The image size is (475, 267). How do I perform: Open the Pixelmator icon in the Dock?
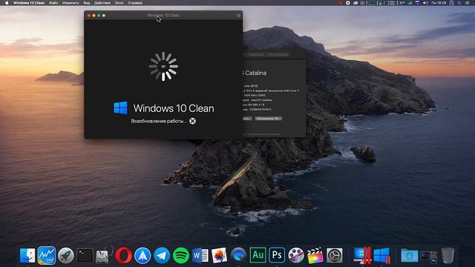[220, 255]
